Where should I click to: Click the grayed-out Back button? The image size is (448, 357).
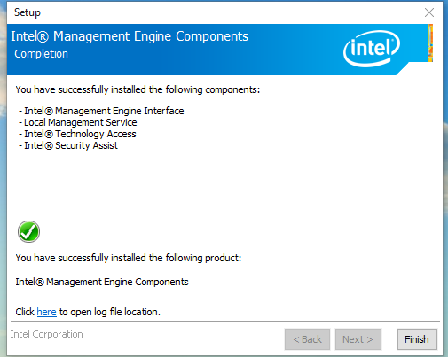[x=307, y=339]
